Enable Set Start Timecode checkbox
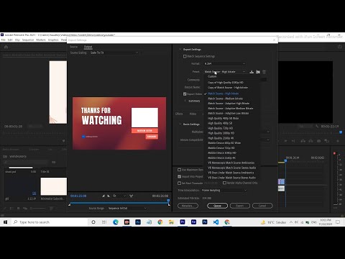Image resolution: width=345 pixels, height=259 pixels. (179, 183)
